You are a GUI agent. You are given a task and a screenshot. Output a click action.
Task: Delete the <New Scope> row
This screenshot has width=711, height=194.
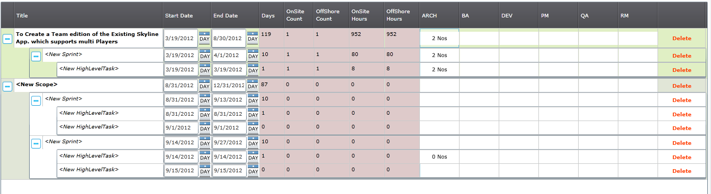coord(682,86)
